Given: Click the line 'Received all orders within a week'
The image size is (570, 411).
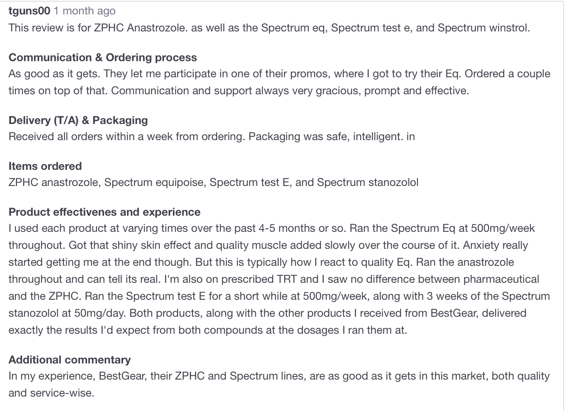Looking at the screenshot, I should pos(212,137).
